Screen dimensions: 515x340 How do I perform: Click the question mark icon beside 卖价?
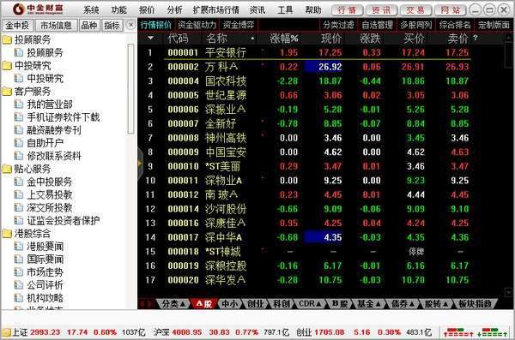click(x=476, y=39)
